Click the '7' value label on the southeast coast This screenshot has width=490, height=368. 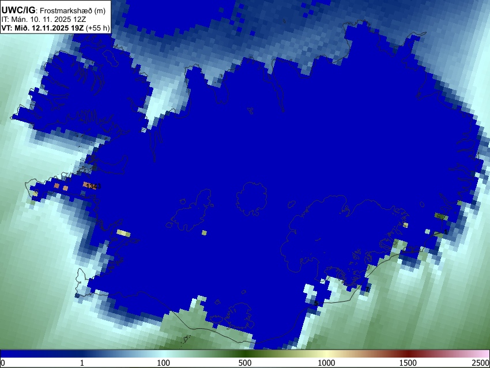coord(367,289)
